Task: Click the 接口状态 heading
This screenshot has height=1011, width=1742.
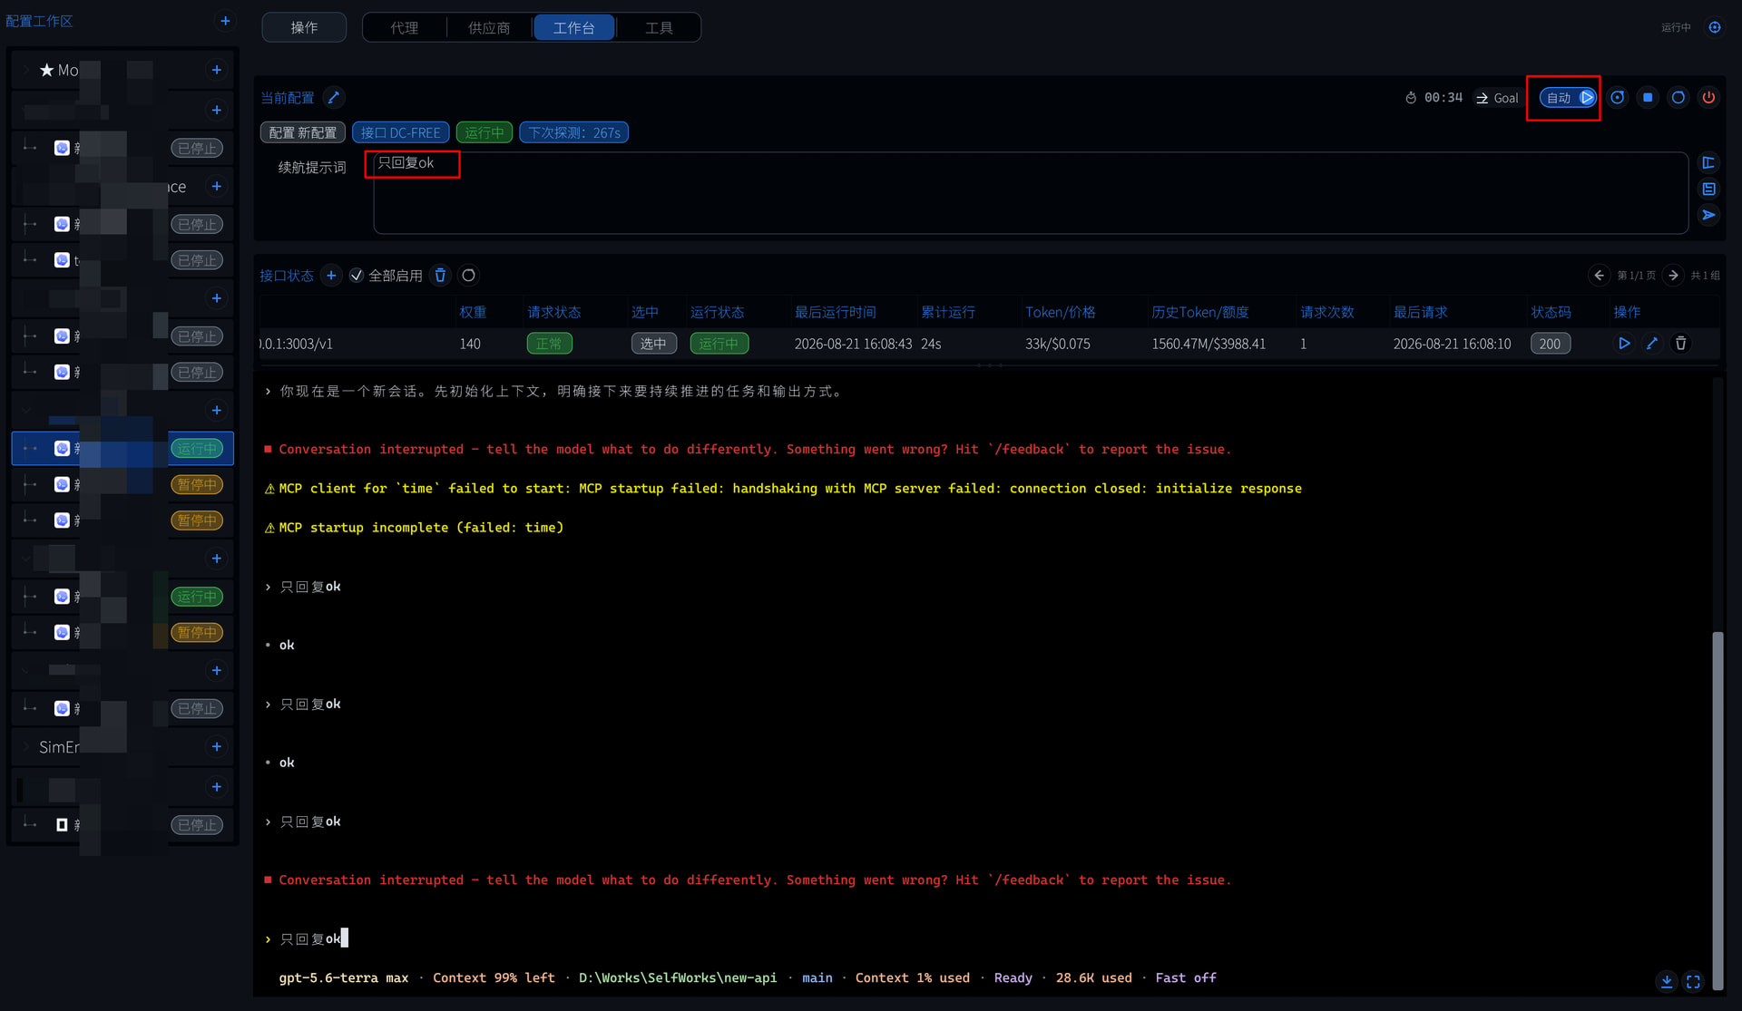Action: click(287, 276)
